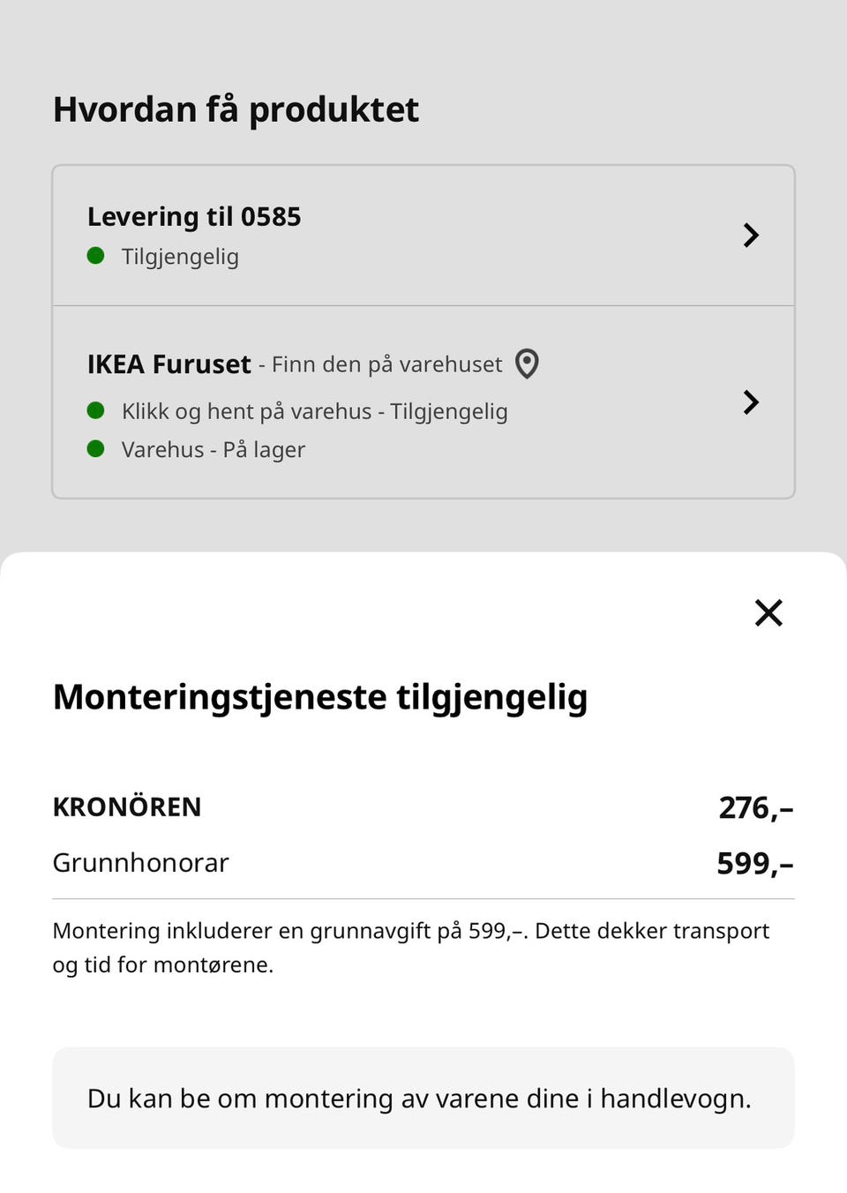Click the KRONÖREN product name
This screenshot has height=1193, width=847.
point(127,807)
